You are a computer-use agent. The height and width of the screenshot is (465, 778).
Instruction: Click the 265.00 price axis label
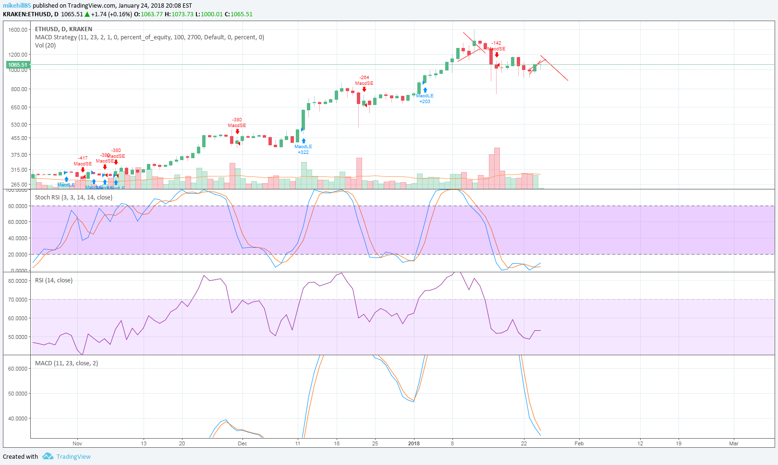tap(19, 185)
